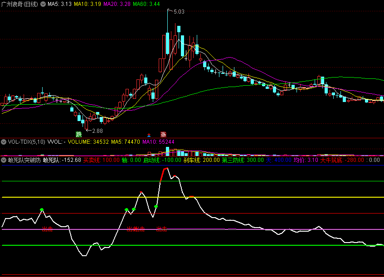The image size is (384, 277).
Task: Click the MA10: 55244 volume label
Action: click(x=158, y=142)
